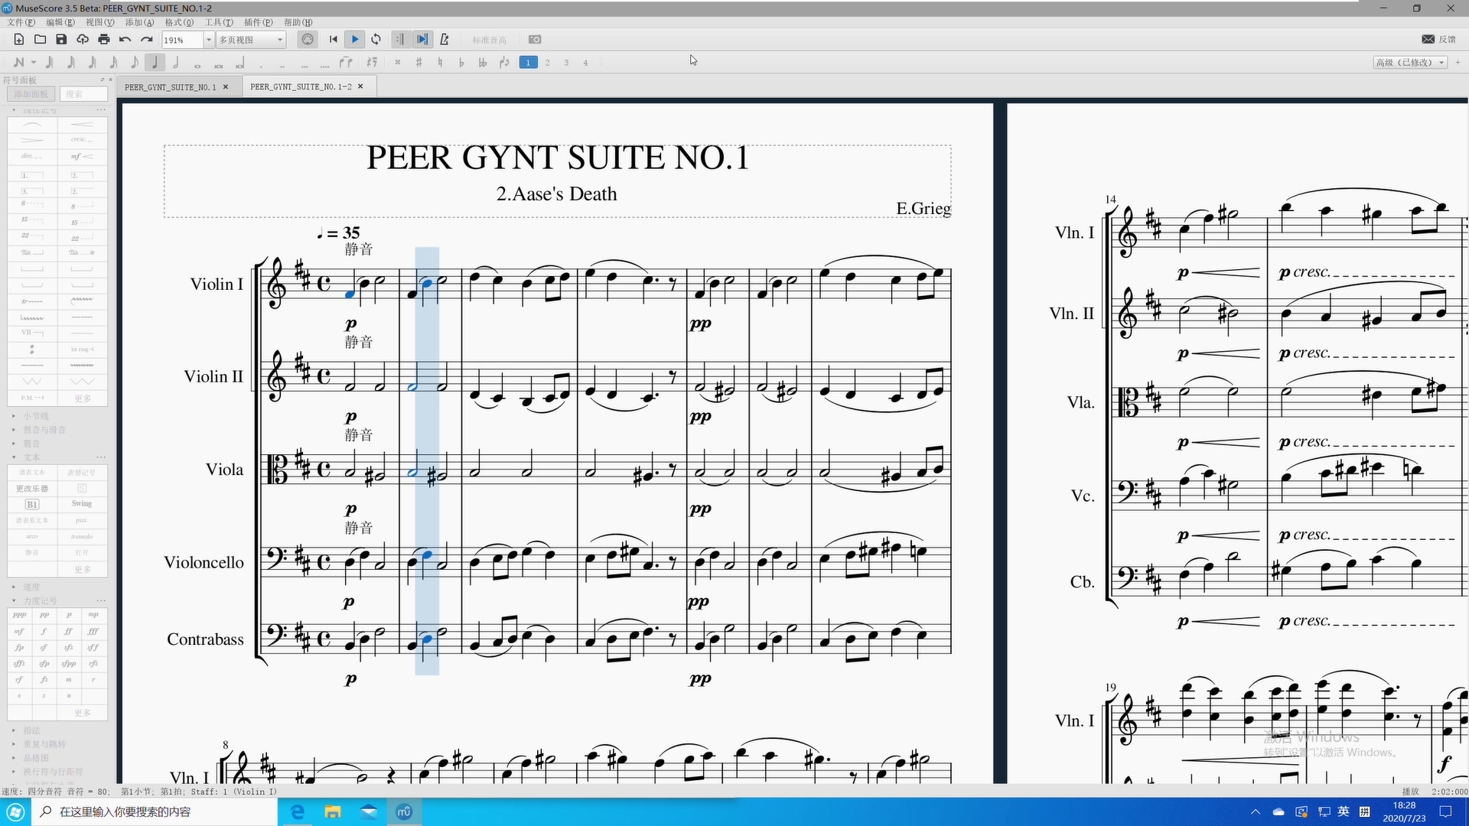This screenshot has width=1469, height=826.
Task: Apply double sharp accidental
Action: (397, 63)
